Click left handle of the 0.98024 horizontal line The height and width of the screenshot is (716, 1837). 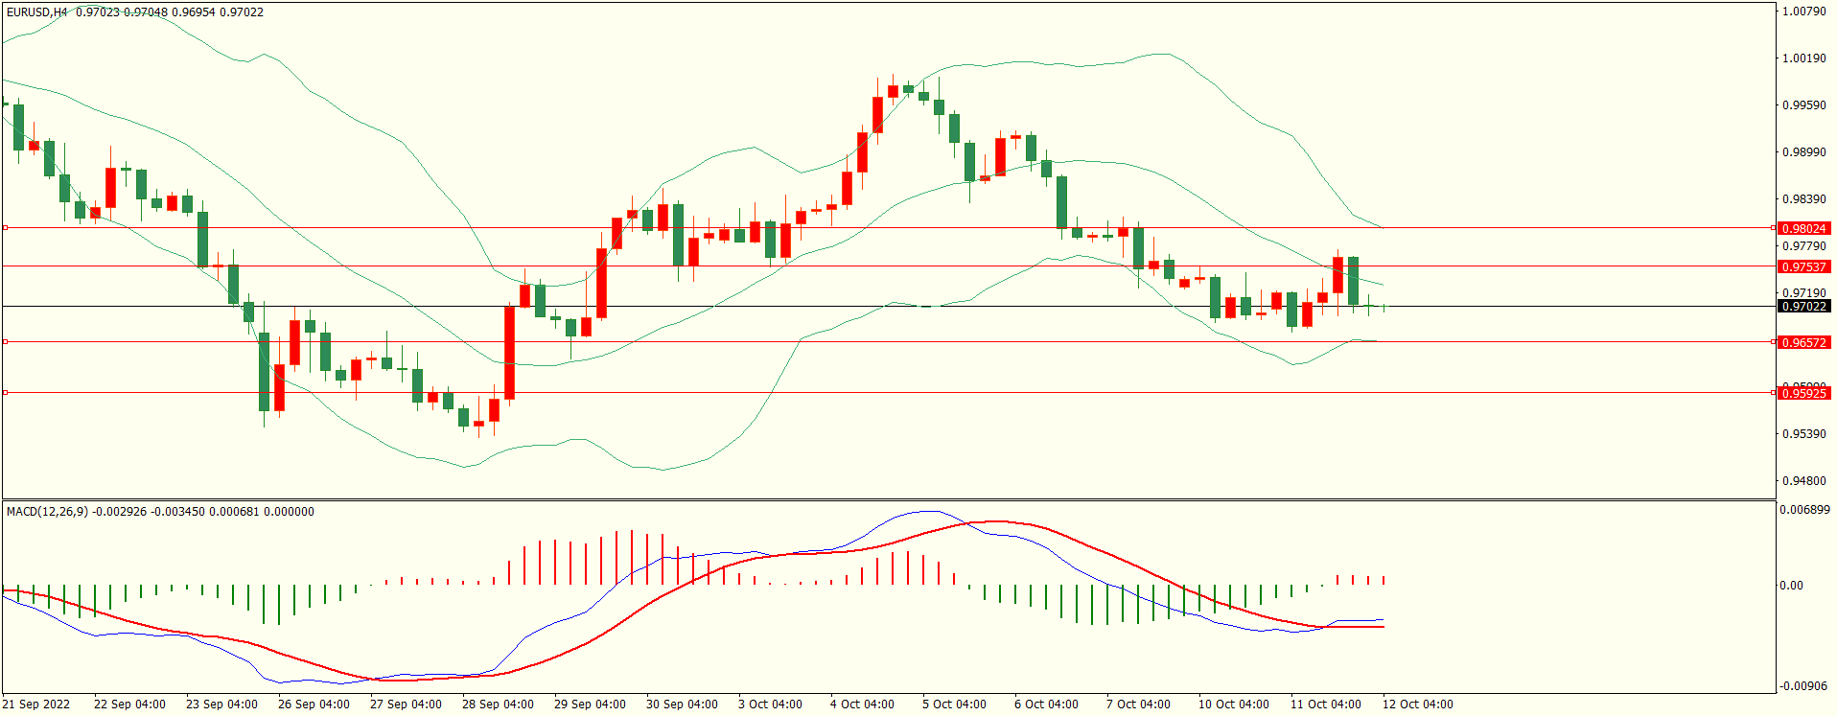click(5, 227)
